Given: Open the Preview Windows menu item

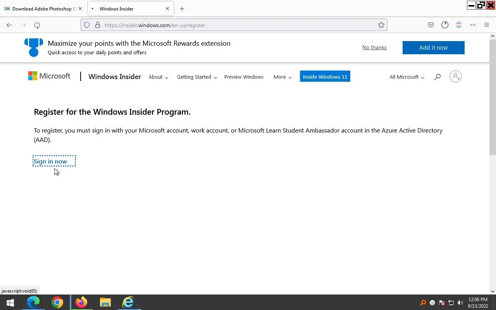Looking at the screenshot, I should (x=244, y=77).
